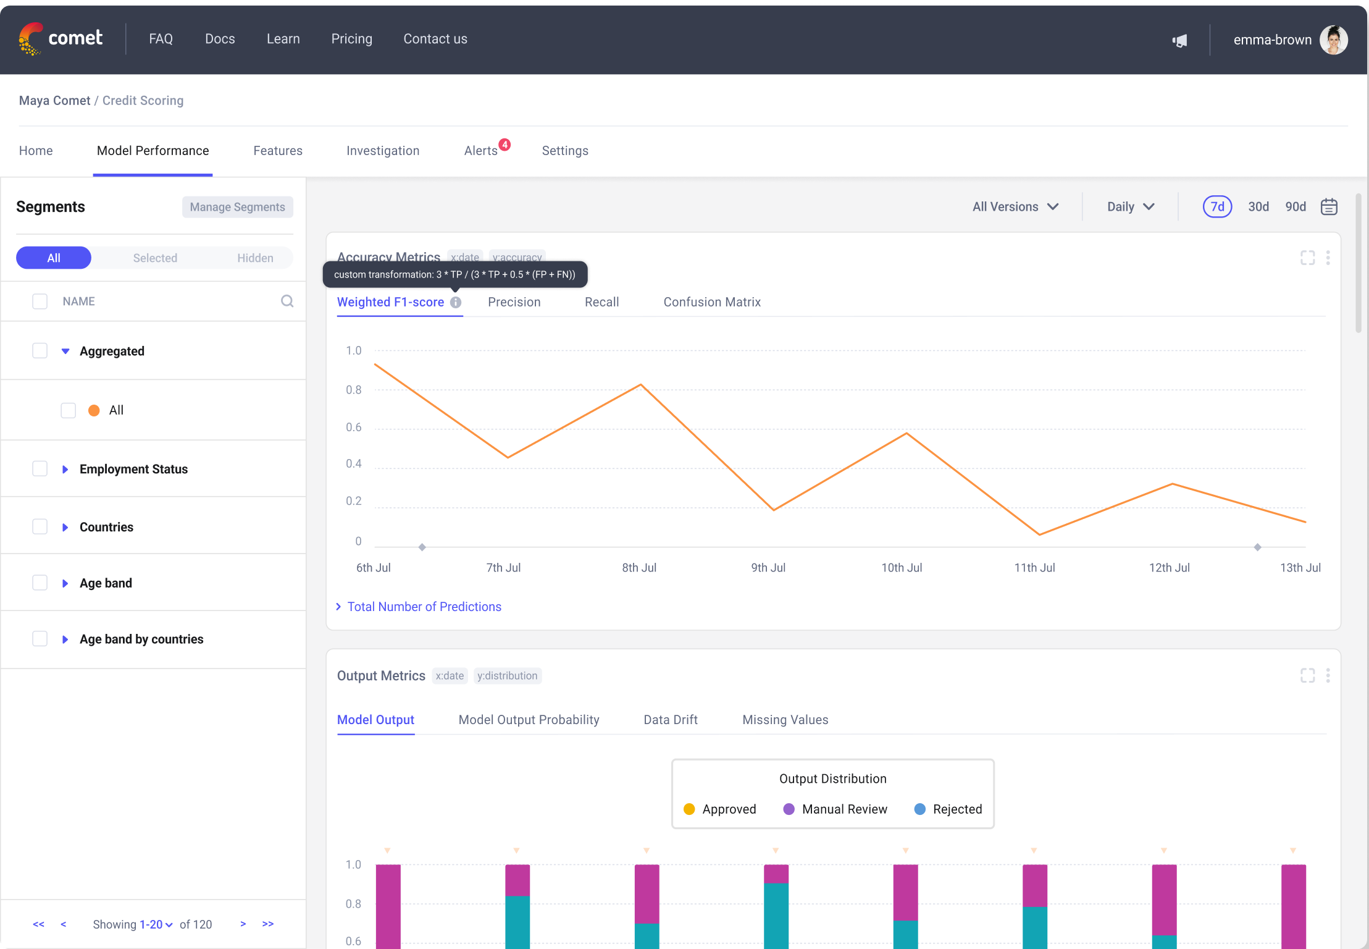
Task: Tick the select-all checkbox beside NAME
Action: click(40, 301)
